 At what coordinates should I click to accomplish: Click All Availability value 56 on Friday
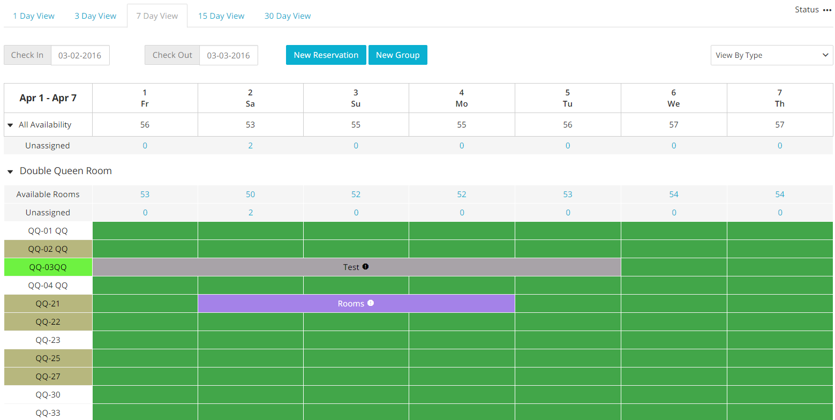(145, 125)
